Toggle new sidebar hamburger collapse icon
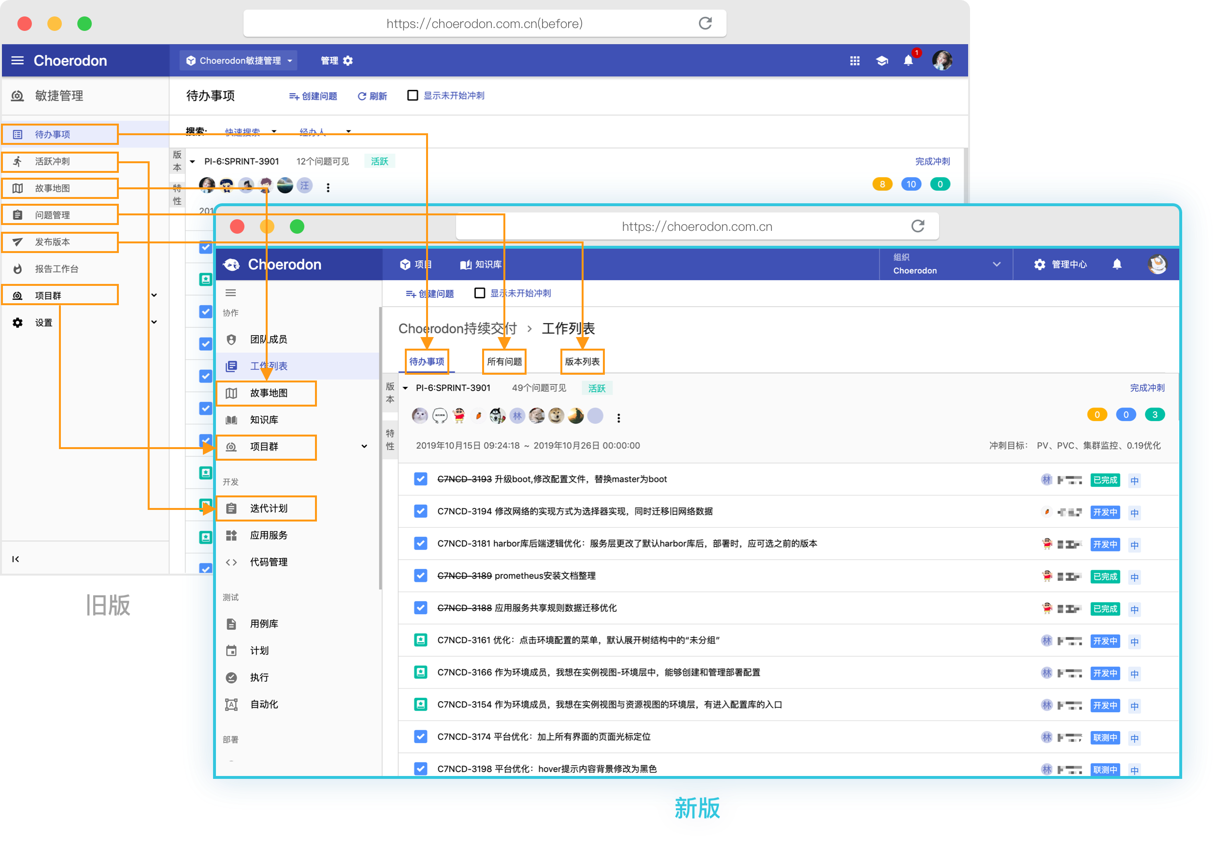 click(230, 293)
